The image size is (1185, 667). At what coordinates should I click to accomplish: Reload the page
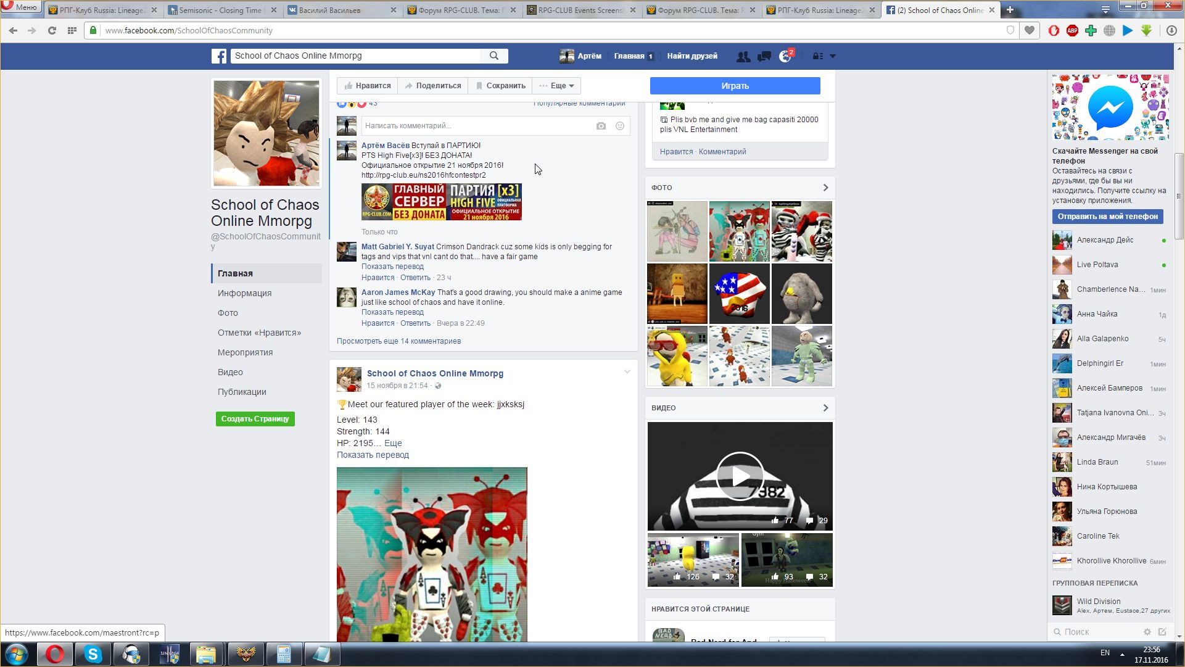pos(52,30)
